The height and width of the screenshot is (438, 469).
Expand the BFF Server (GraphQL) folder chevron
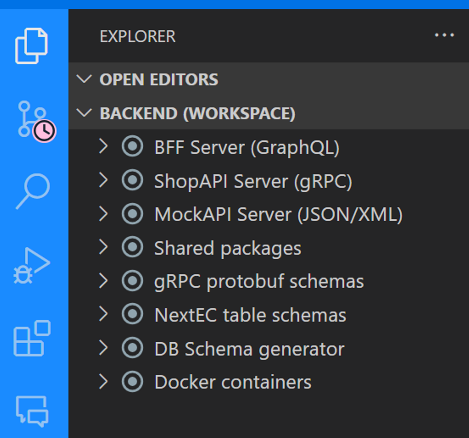[x=104, y=147]
